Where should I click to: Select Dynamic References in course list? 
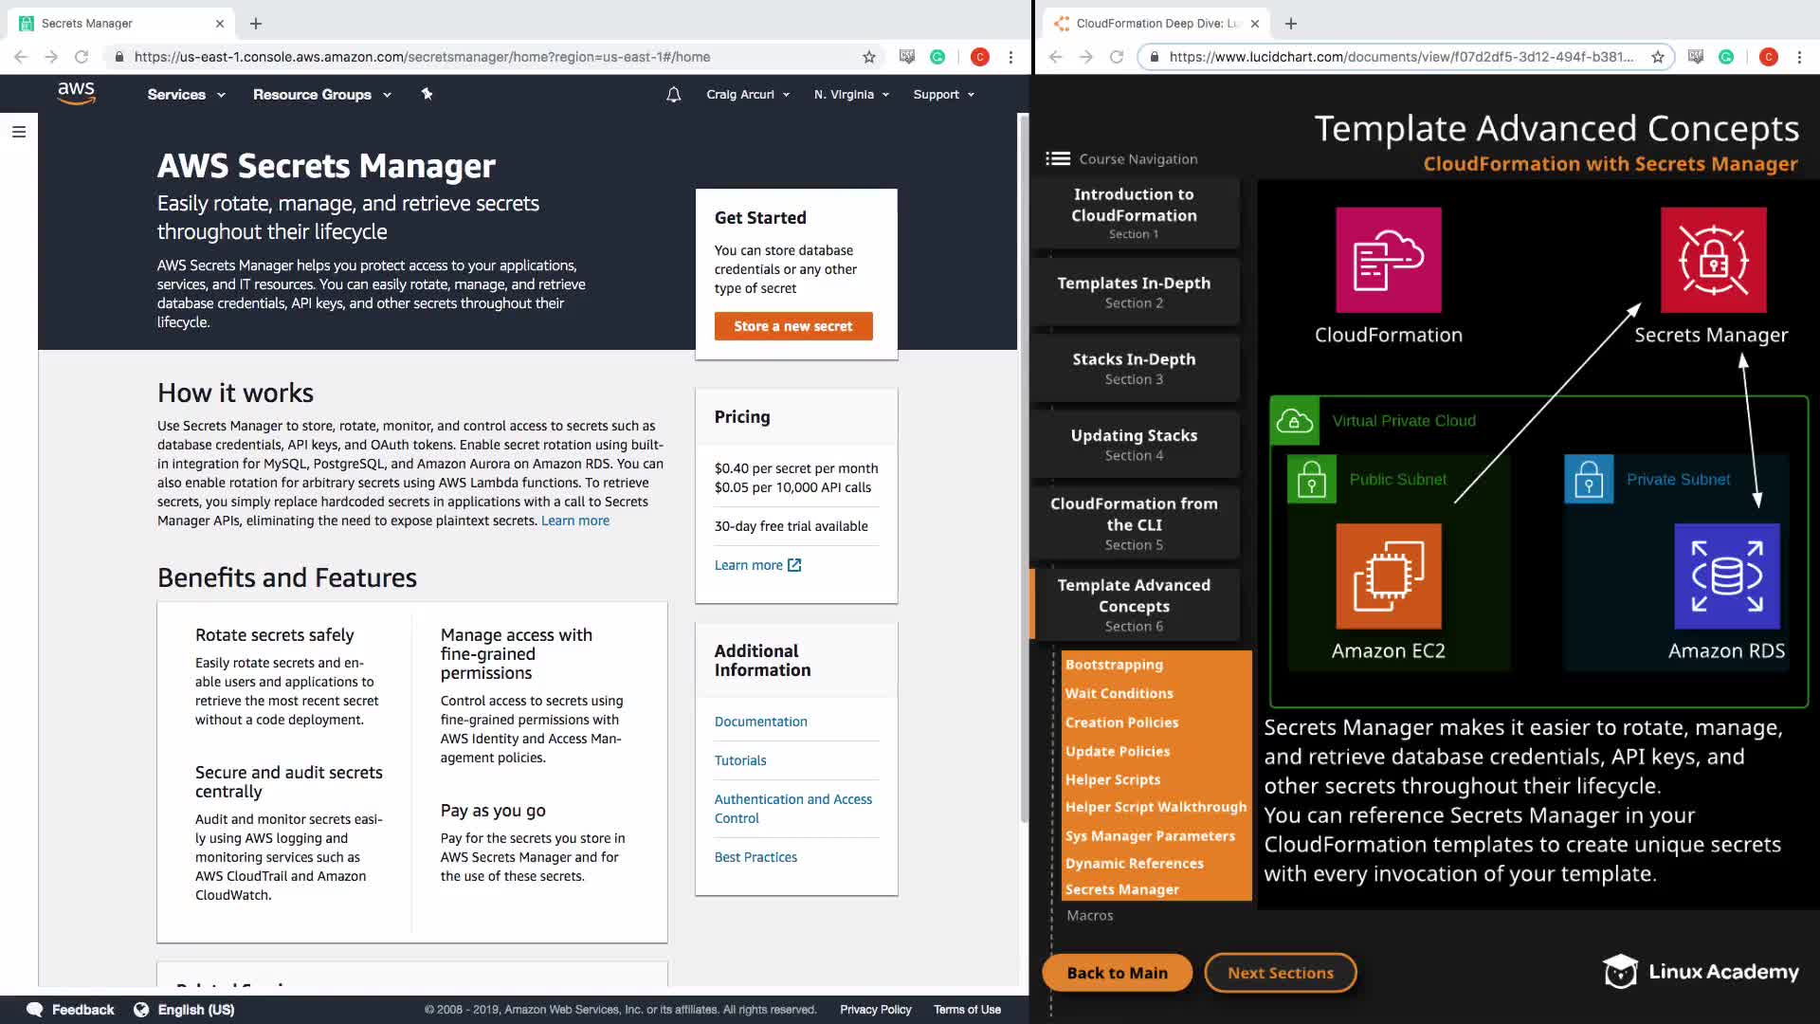[x=1134, y=864]
